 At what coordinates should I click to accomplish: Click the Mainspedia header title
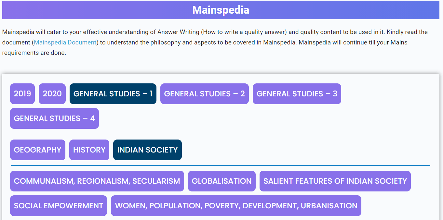coord(221,10)
